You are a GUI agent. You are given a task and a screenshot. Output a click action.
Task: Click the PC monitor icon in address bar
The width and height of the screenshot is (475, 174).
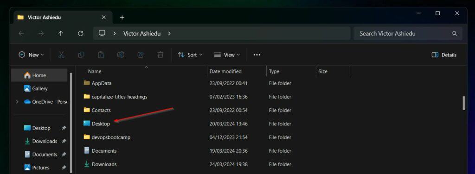coord(102,33)
